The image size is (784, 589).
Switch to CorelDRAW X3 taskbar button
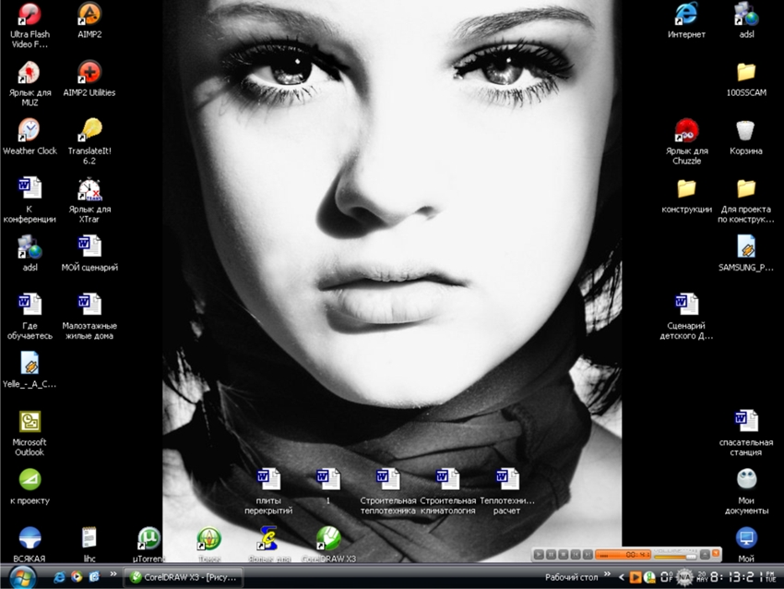click(x=183, y=577)
